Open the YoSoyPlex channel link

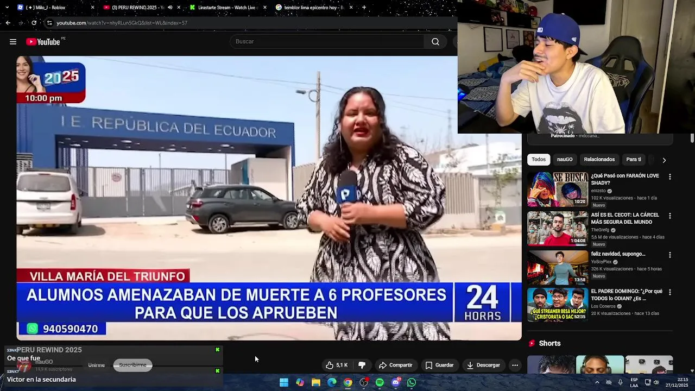click(x=602, y=262)
